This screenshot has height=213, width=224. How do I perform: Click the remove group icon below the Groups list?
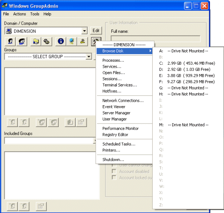pos(53,122)
